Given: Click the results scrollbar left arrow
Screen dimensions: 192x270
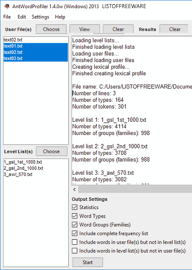Looking at the screenshot, I should [75, 190].
